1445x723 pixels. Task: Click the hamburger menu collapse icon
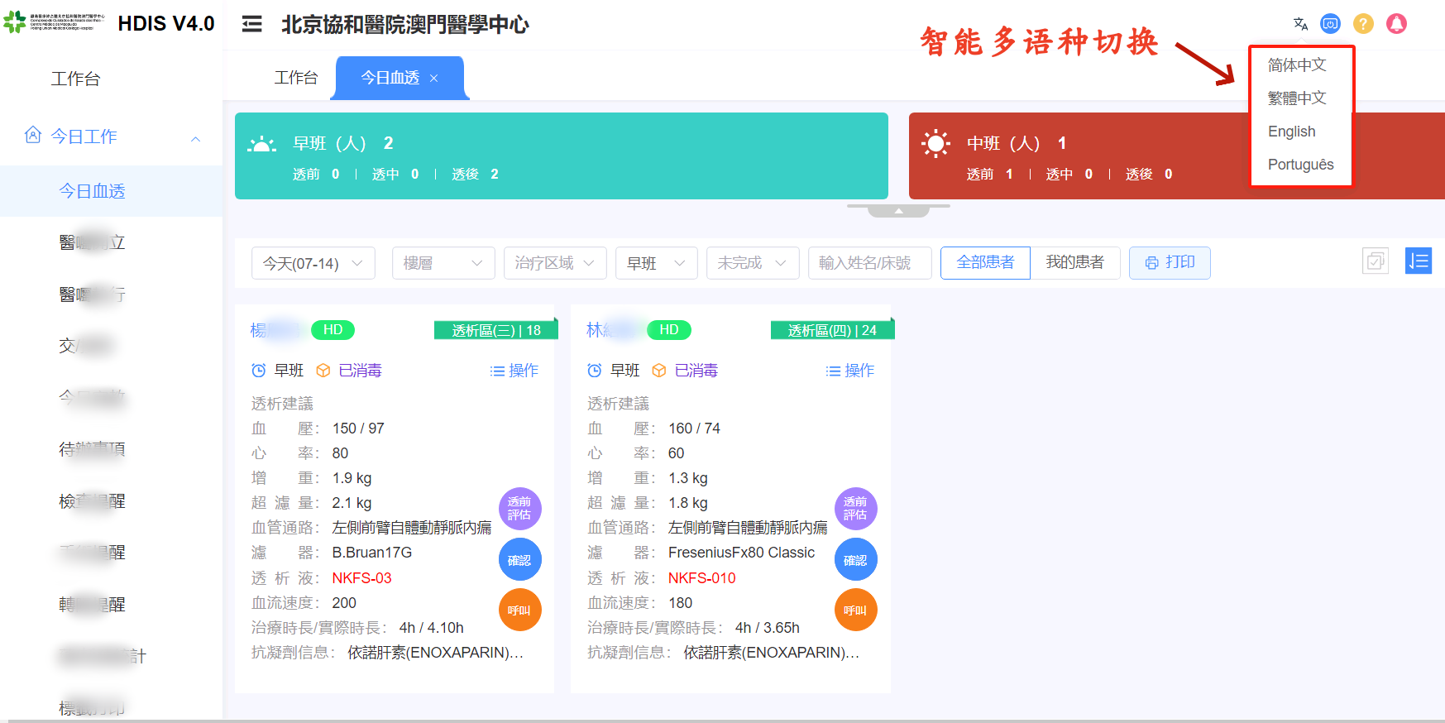251,24
